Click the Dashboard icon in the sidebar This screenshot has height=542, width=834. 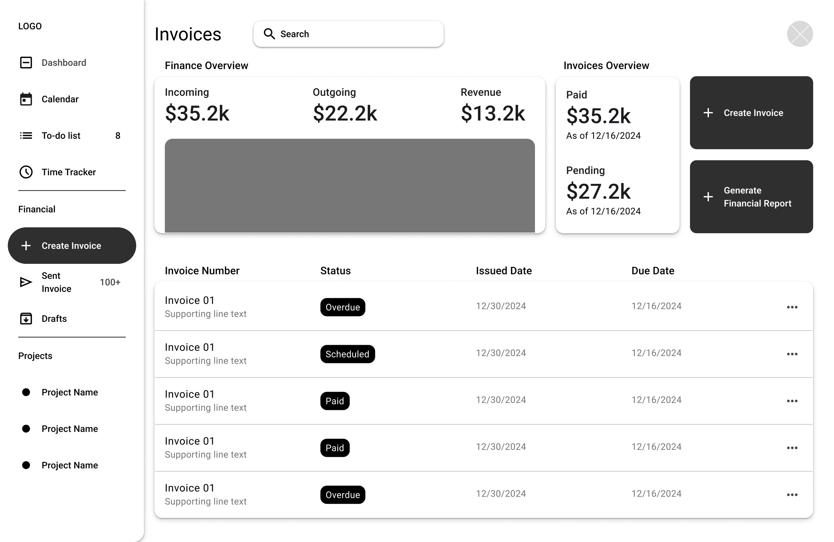click(26, 63)
